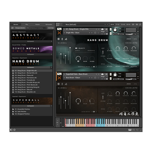Switch to the Automation tab
Image resolution: width=152 pixels, height=152 pixels.
[x=49, y=24]
